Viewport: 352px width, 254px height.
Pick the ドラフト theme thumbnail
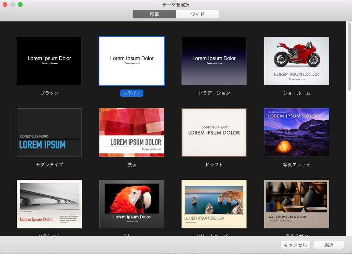(x=214, y=132)
